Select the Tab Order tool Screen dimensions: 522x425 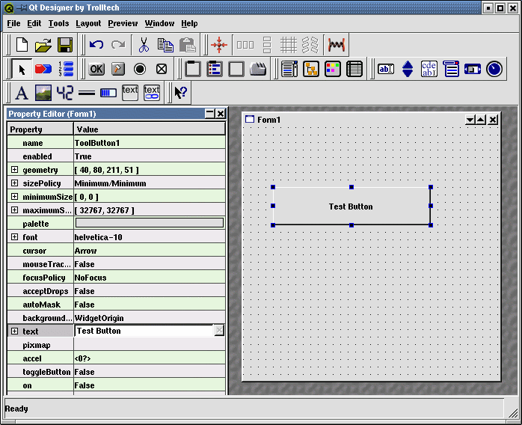(65, 70)
